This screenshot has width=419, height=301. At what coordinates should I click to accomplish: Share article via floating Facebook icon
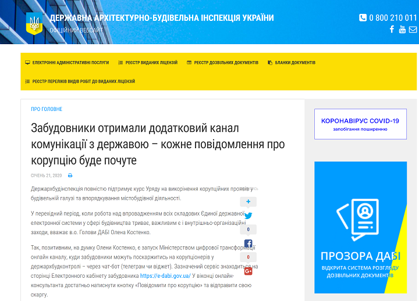[x=248, y=243]
